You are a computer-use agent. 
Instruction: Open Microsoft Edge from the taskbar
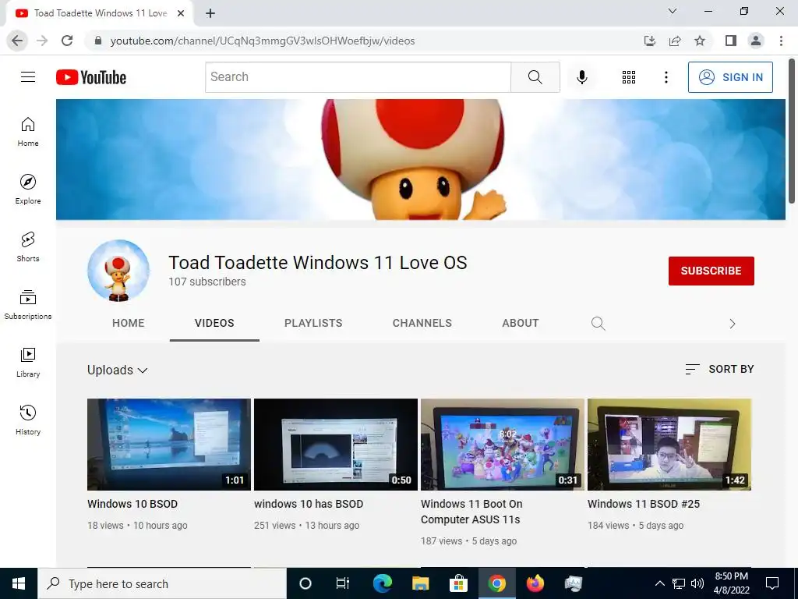point(382,583)
